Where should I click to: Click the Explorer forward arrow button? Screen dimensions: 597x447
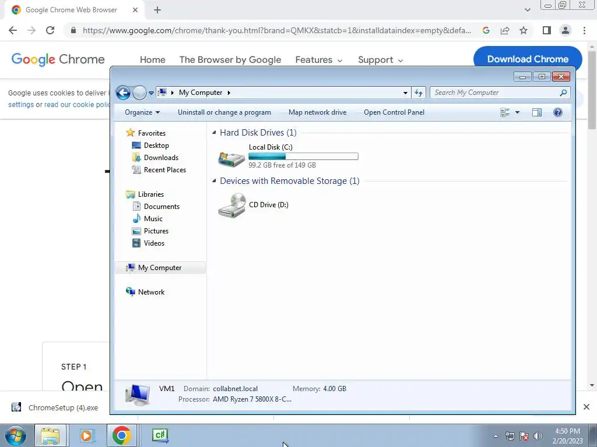coord(139,93)
